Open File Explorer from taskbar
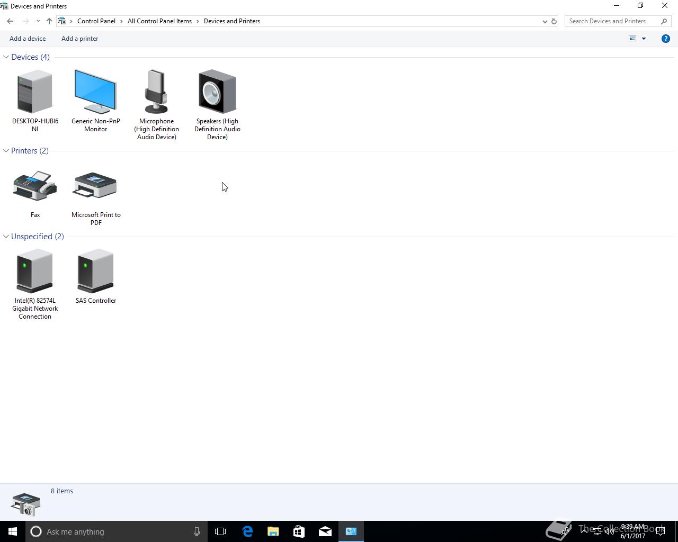 click(x=273, y=531)
